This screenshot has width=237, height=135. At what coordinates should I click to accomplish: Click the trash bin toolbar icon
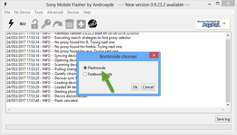coord(70,24)
